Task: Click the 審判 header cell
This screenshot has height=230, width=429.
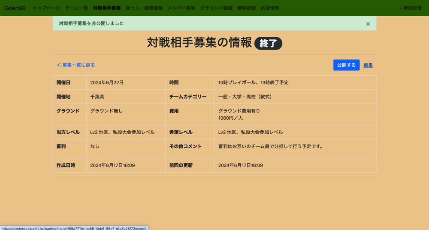Action: 70,149
